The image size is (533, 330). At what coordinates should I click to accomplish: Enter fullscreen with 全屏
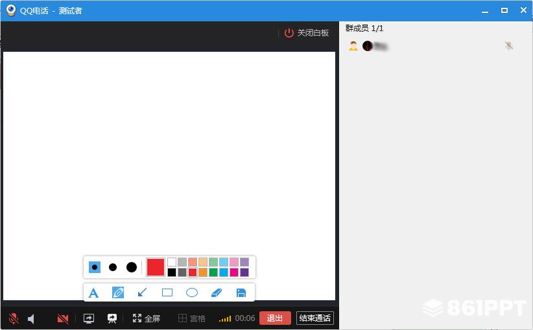click(x=146, y=318)
